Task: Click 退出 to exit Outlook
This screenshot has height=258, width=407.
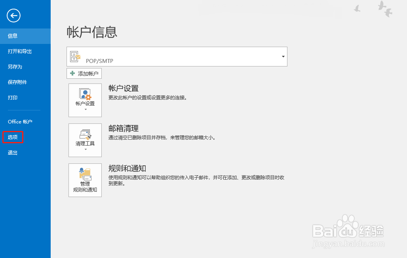Action: click(x=12, y=152)
